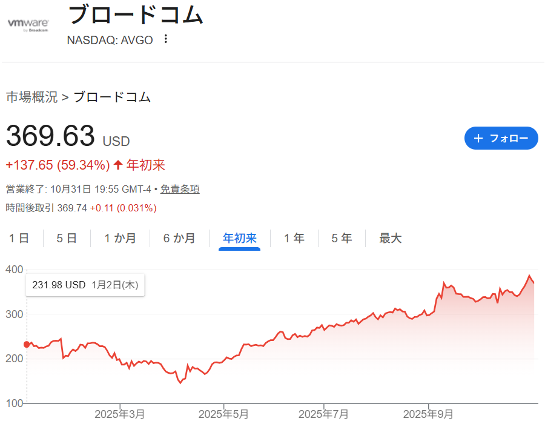Select the 5日 range tab

pyautogui.click(x=67, y=238)
